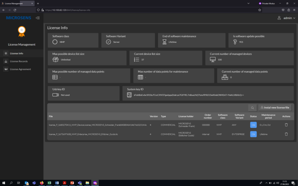Click Ok status of Enterprise license

253,134
